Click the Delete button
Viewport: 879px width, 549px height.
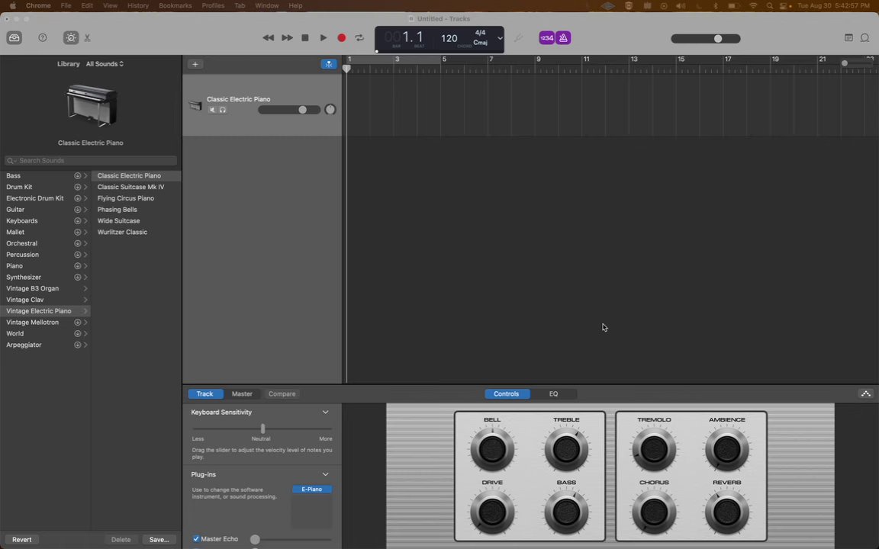[121, 540]
